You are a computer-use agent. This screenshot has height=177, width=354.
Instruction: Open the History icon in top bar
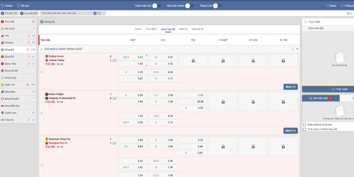tap(3, 6)
